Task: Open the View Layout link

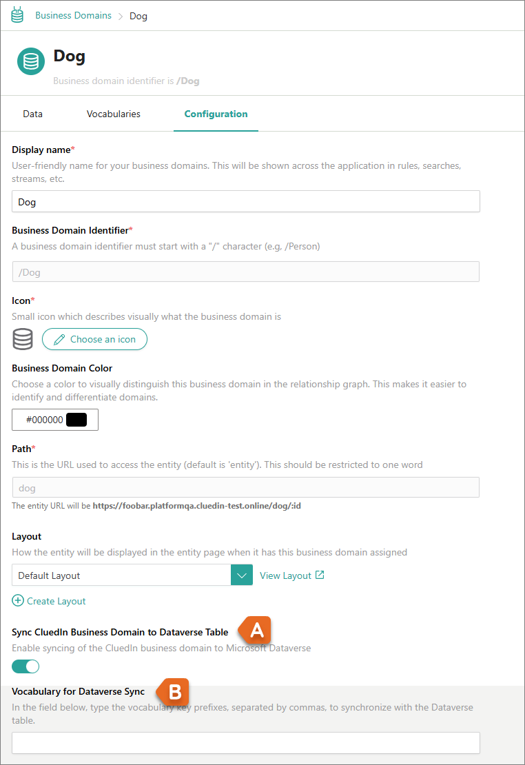Action: pyautogui.click(x=285, y=575)
